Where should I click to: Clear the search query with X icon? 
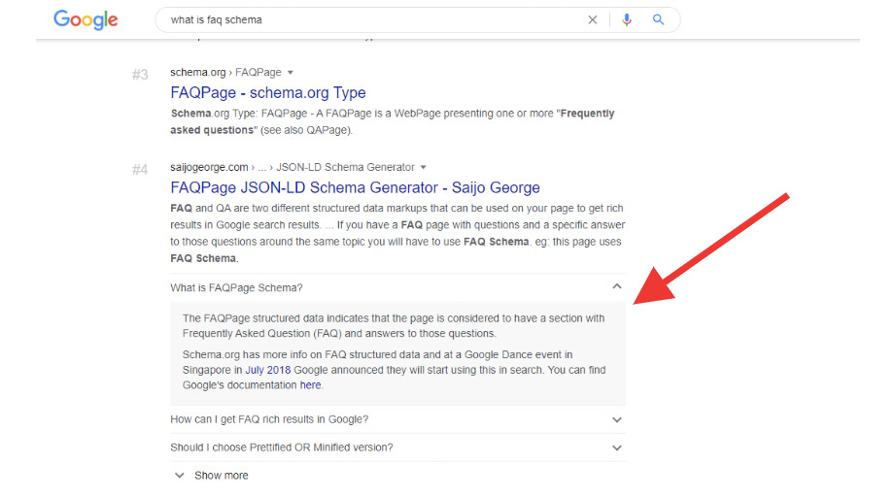click(593, 19)
